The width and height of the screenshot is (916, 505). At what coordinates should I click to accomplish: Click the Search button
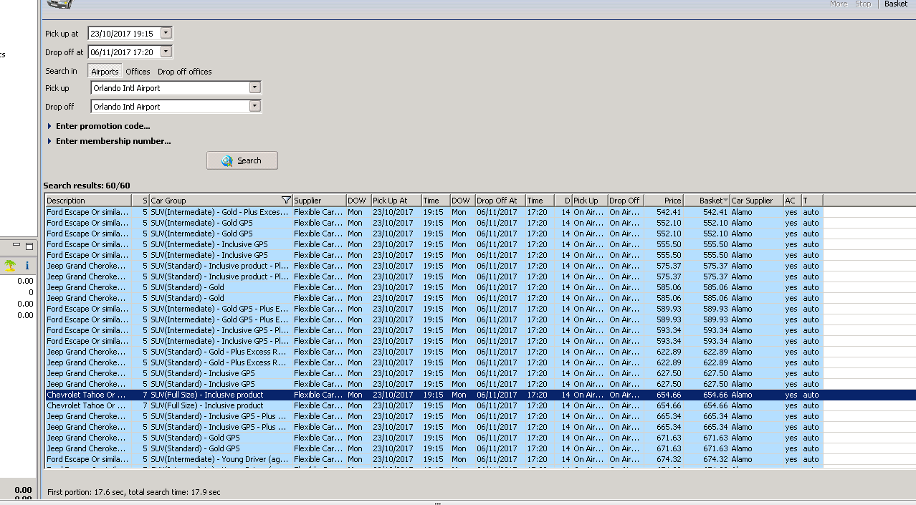242,160
